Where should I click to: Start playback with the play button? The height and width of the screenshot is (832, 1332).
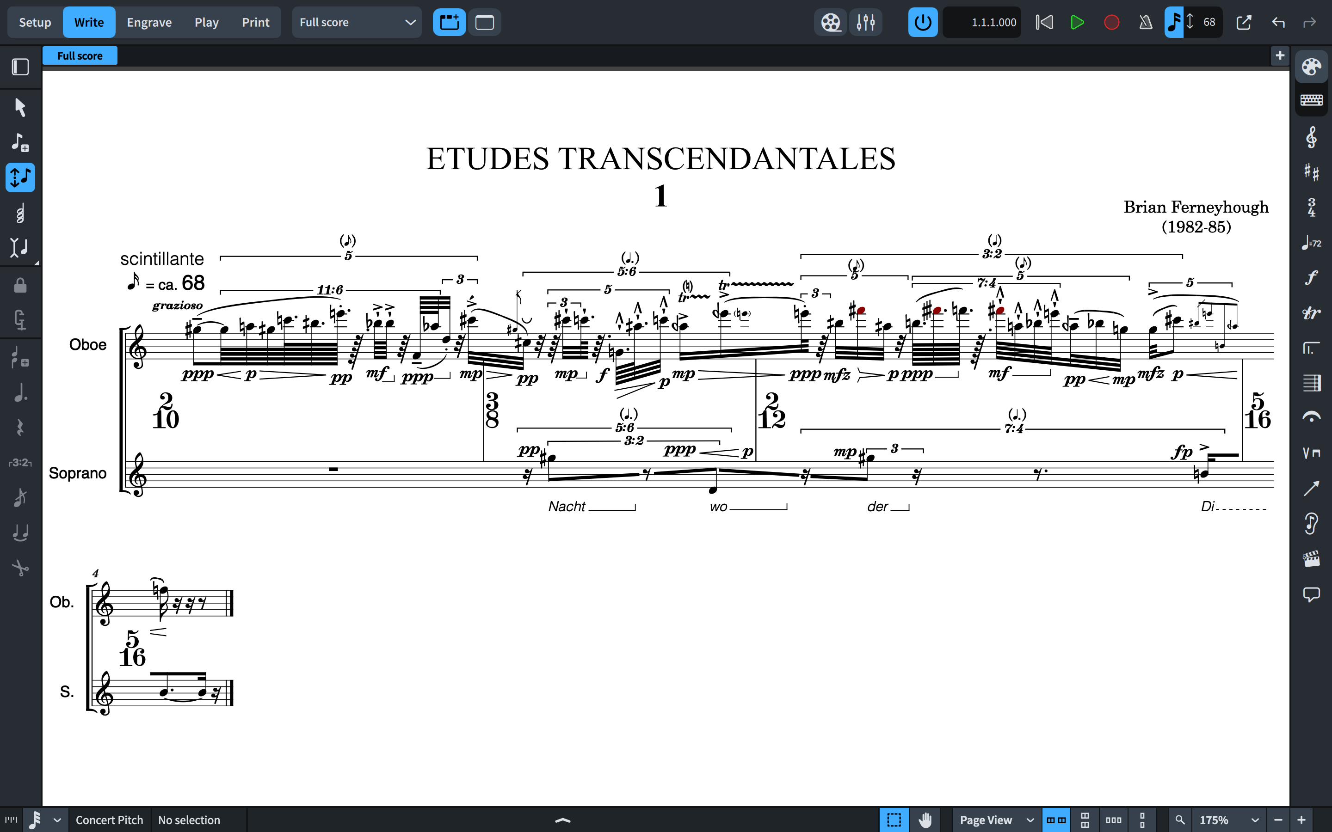pos(1077,23)
